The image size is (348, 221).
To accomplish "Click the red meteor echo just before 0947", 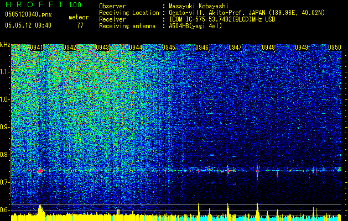I will [x=228, y=171].
